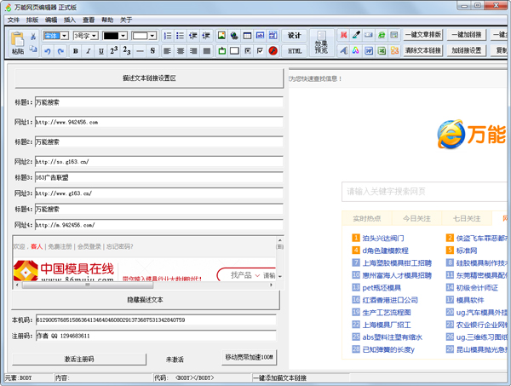Click the 隐藏描述文本 button

point(146,300)
